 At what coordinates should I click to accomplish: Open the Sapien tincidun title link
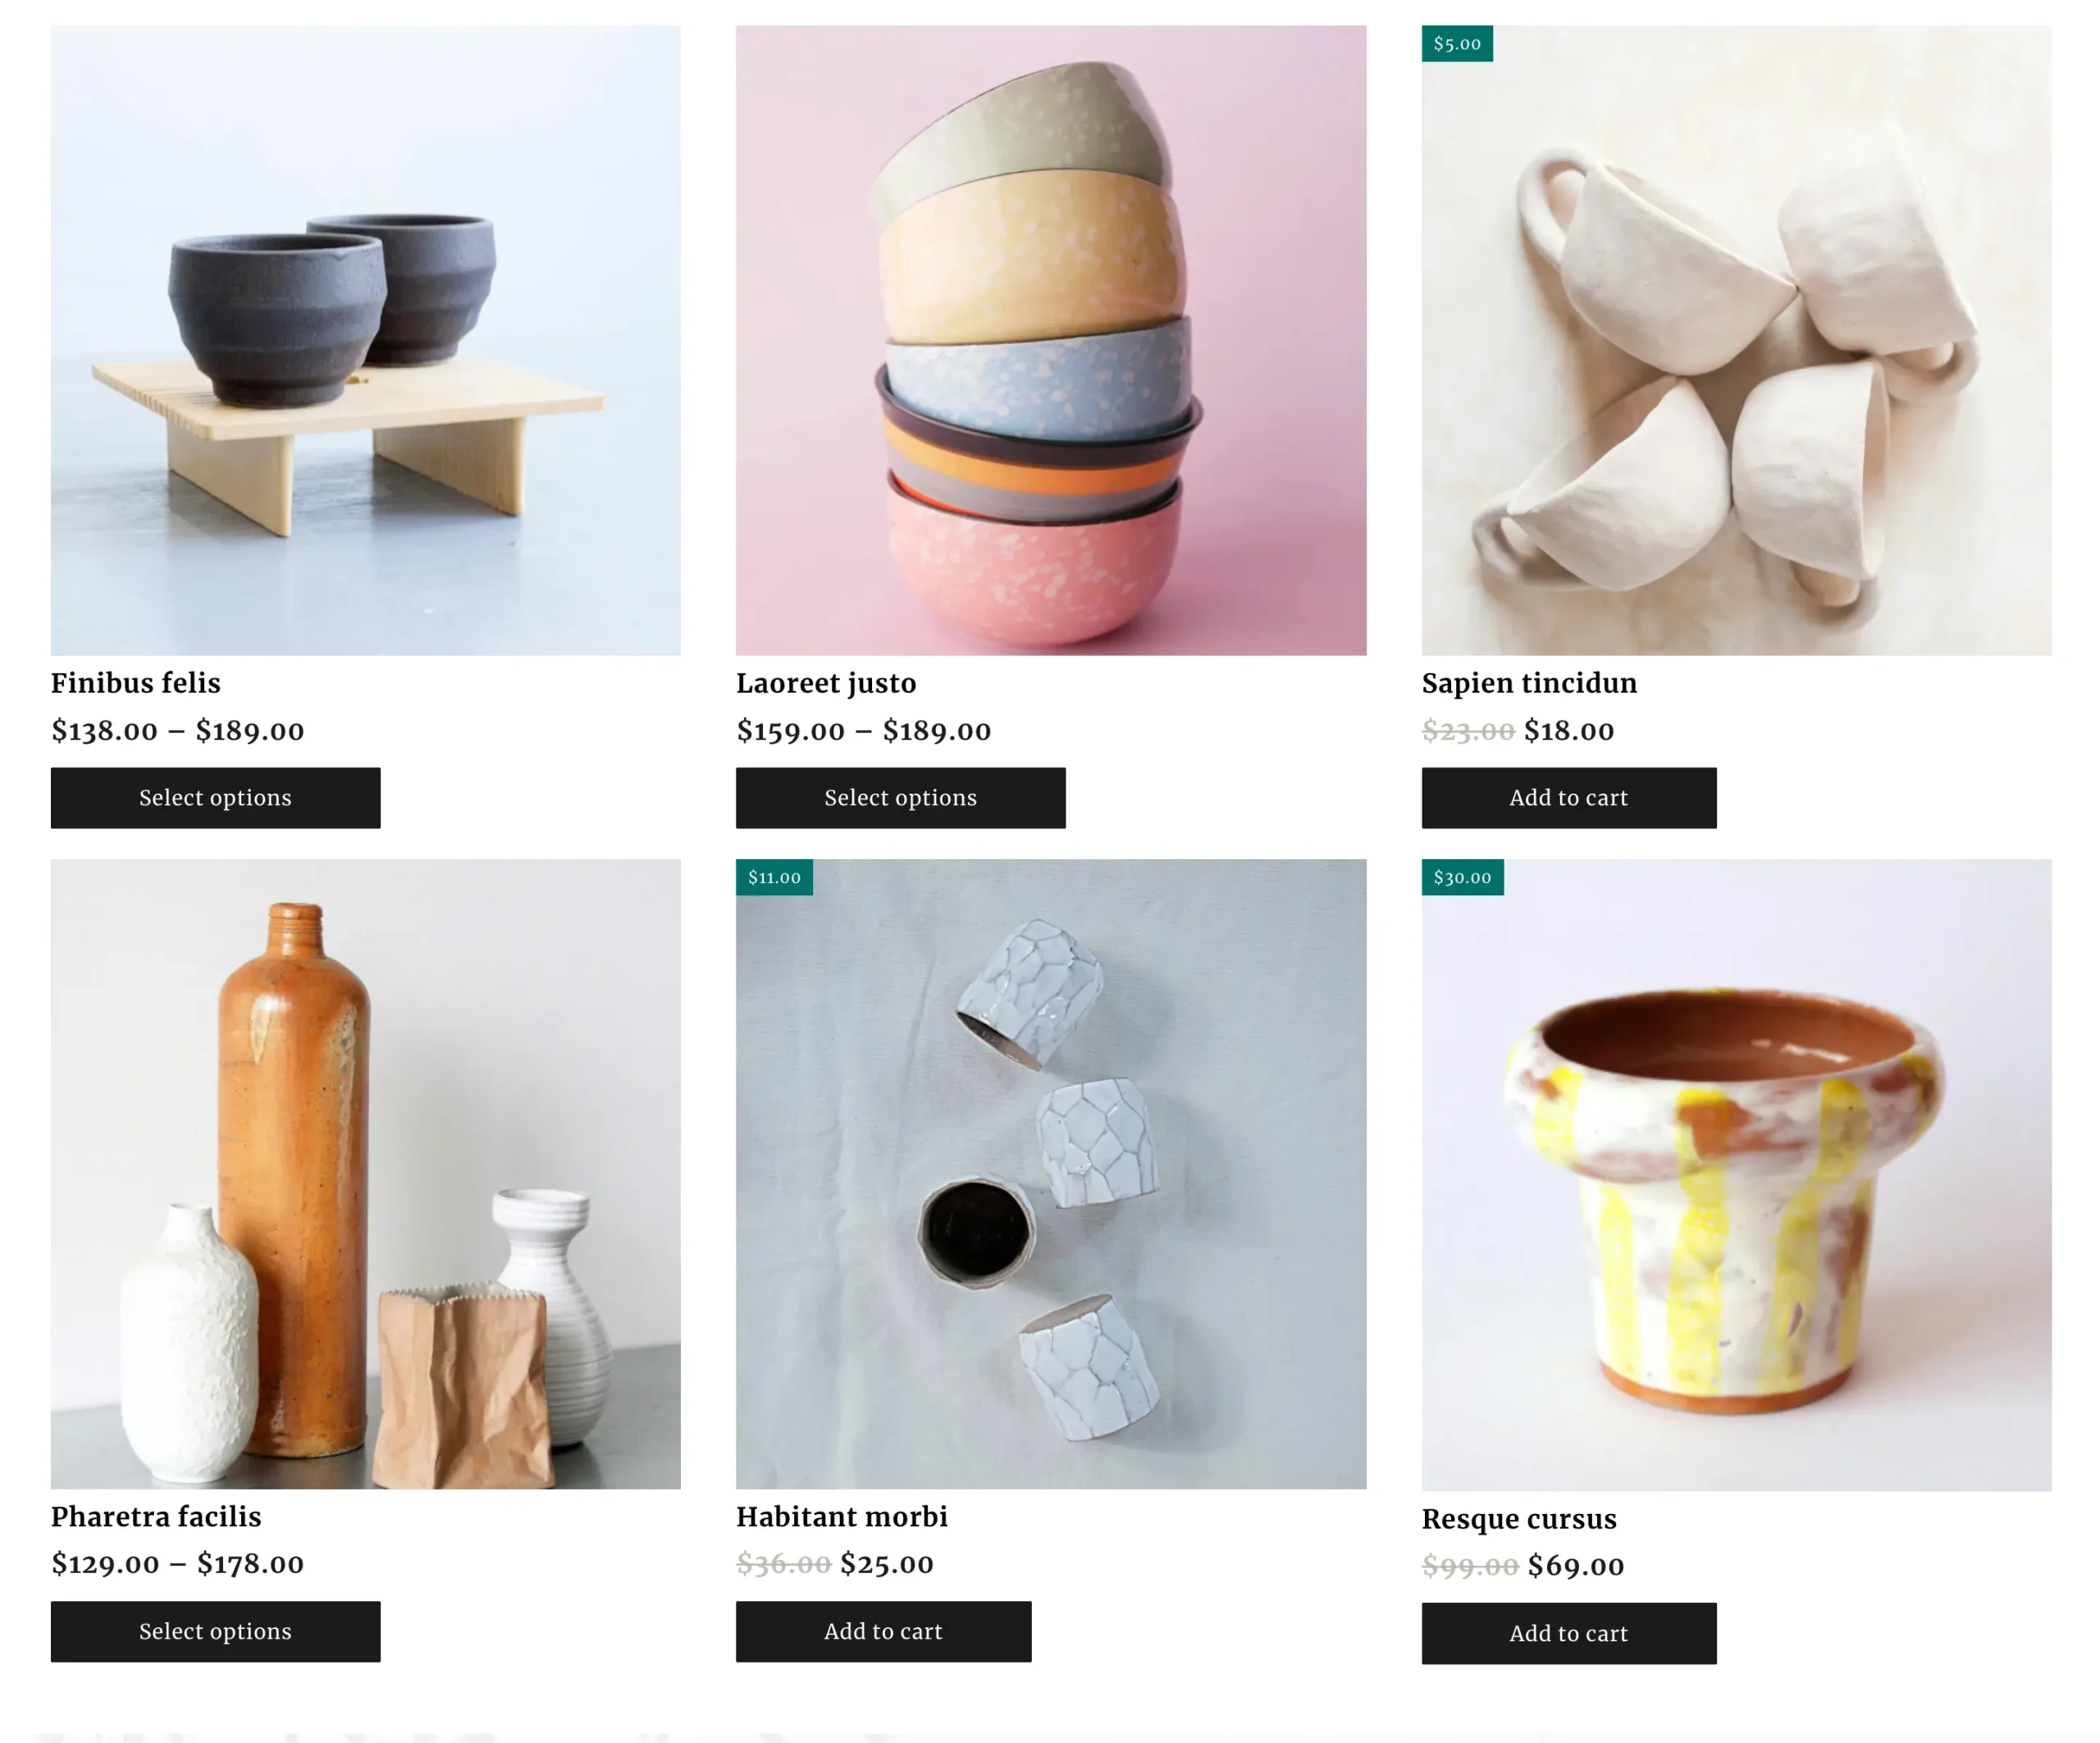(1529, 684)
